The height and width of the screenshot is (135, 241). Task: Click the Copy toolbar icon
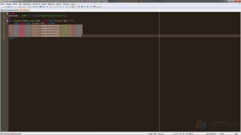(x=27, y=7)
